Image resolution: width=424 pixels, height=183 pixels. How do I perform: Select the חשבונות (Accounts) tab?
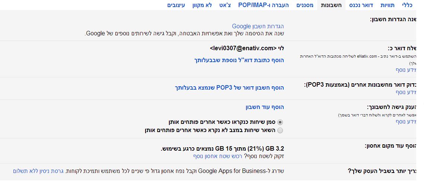click(331, 5)
